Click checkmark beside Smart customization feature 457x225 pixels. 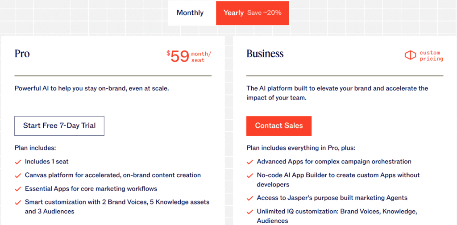(18, 203)
